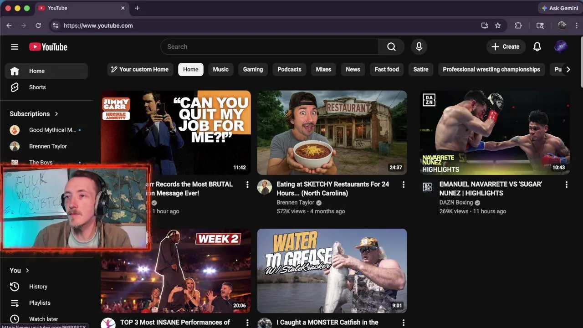Viewport: 583px width, 328px height.
Task: Select the Mixes chip
Action: [324, 69]
